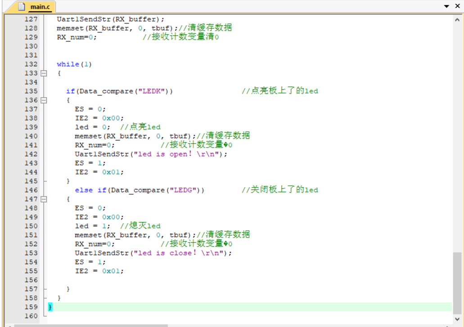Click the memset call on line 151

pyautogui.click(x=135, y=235)
